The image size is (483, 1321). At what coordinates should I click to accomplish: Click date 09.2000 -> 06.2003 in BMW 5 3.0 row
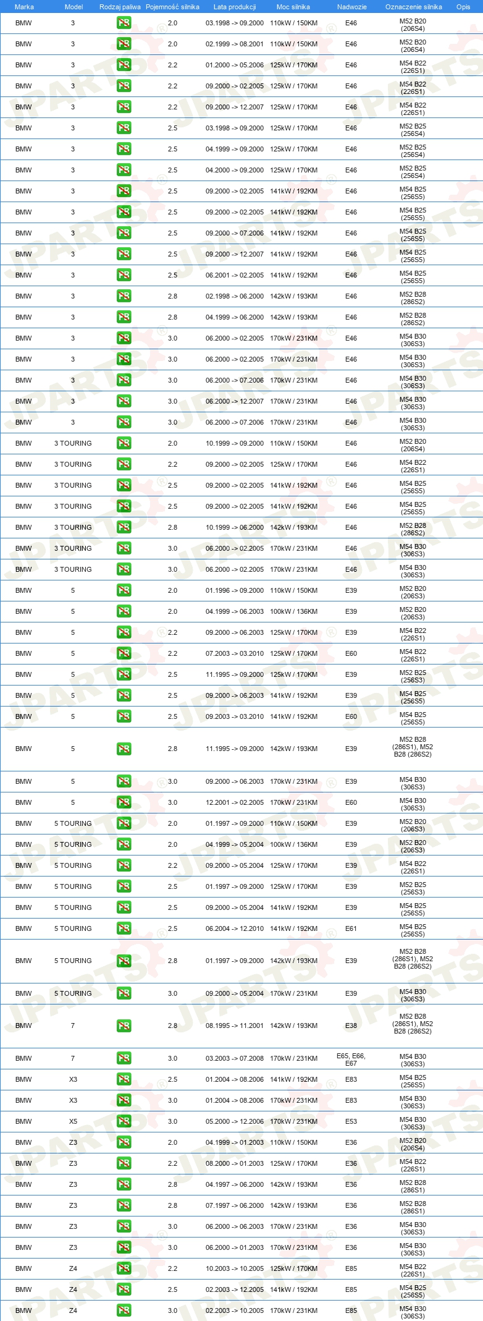coord(235,781)
